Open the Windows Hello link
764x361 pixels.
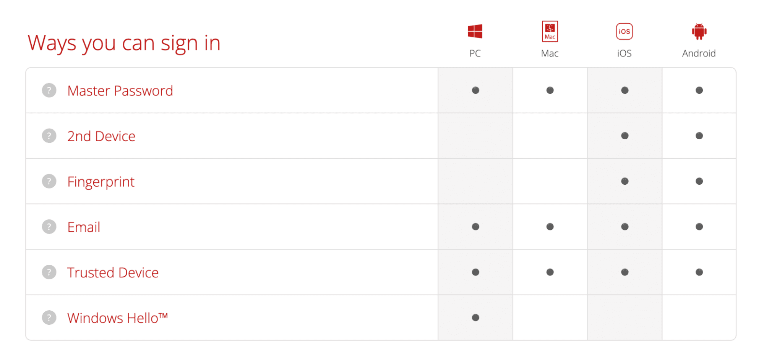point(118,318)
